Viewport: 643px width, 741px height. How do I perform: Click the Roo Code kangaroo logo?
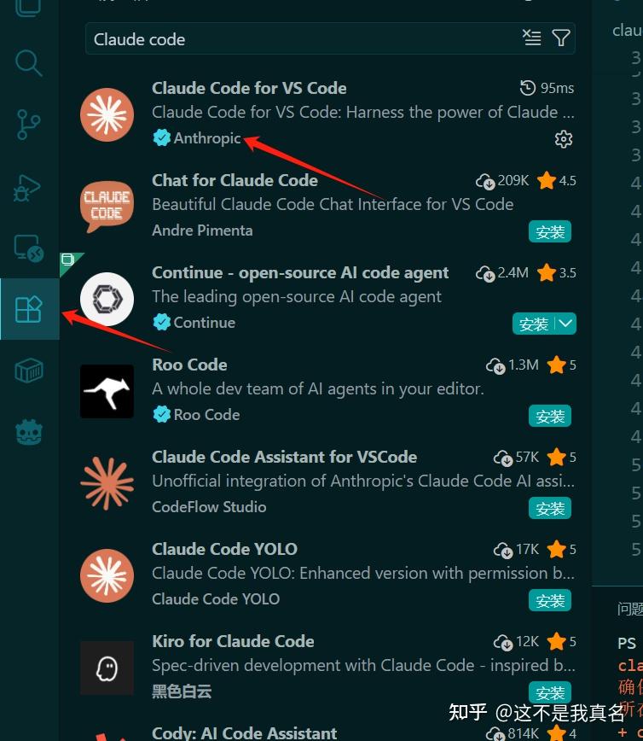(107, 391)
